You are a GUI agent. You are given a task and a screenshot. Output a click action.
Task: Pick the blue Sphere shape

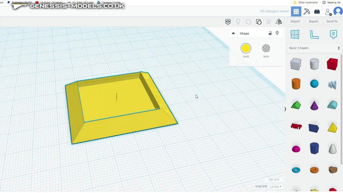pyautogui.click(x=314, y=83)
